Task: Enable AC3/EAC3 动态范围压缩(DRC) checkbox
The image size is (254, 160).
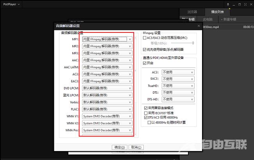Action: (145, 37)
